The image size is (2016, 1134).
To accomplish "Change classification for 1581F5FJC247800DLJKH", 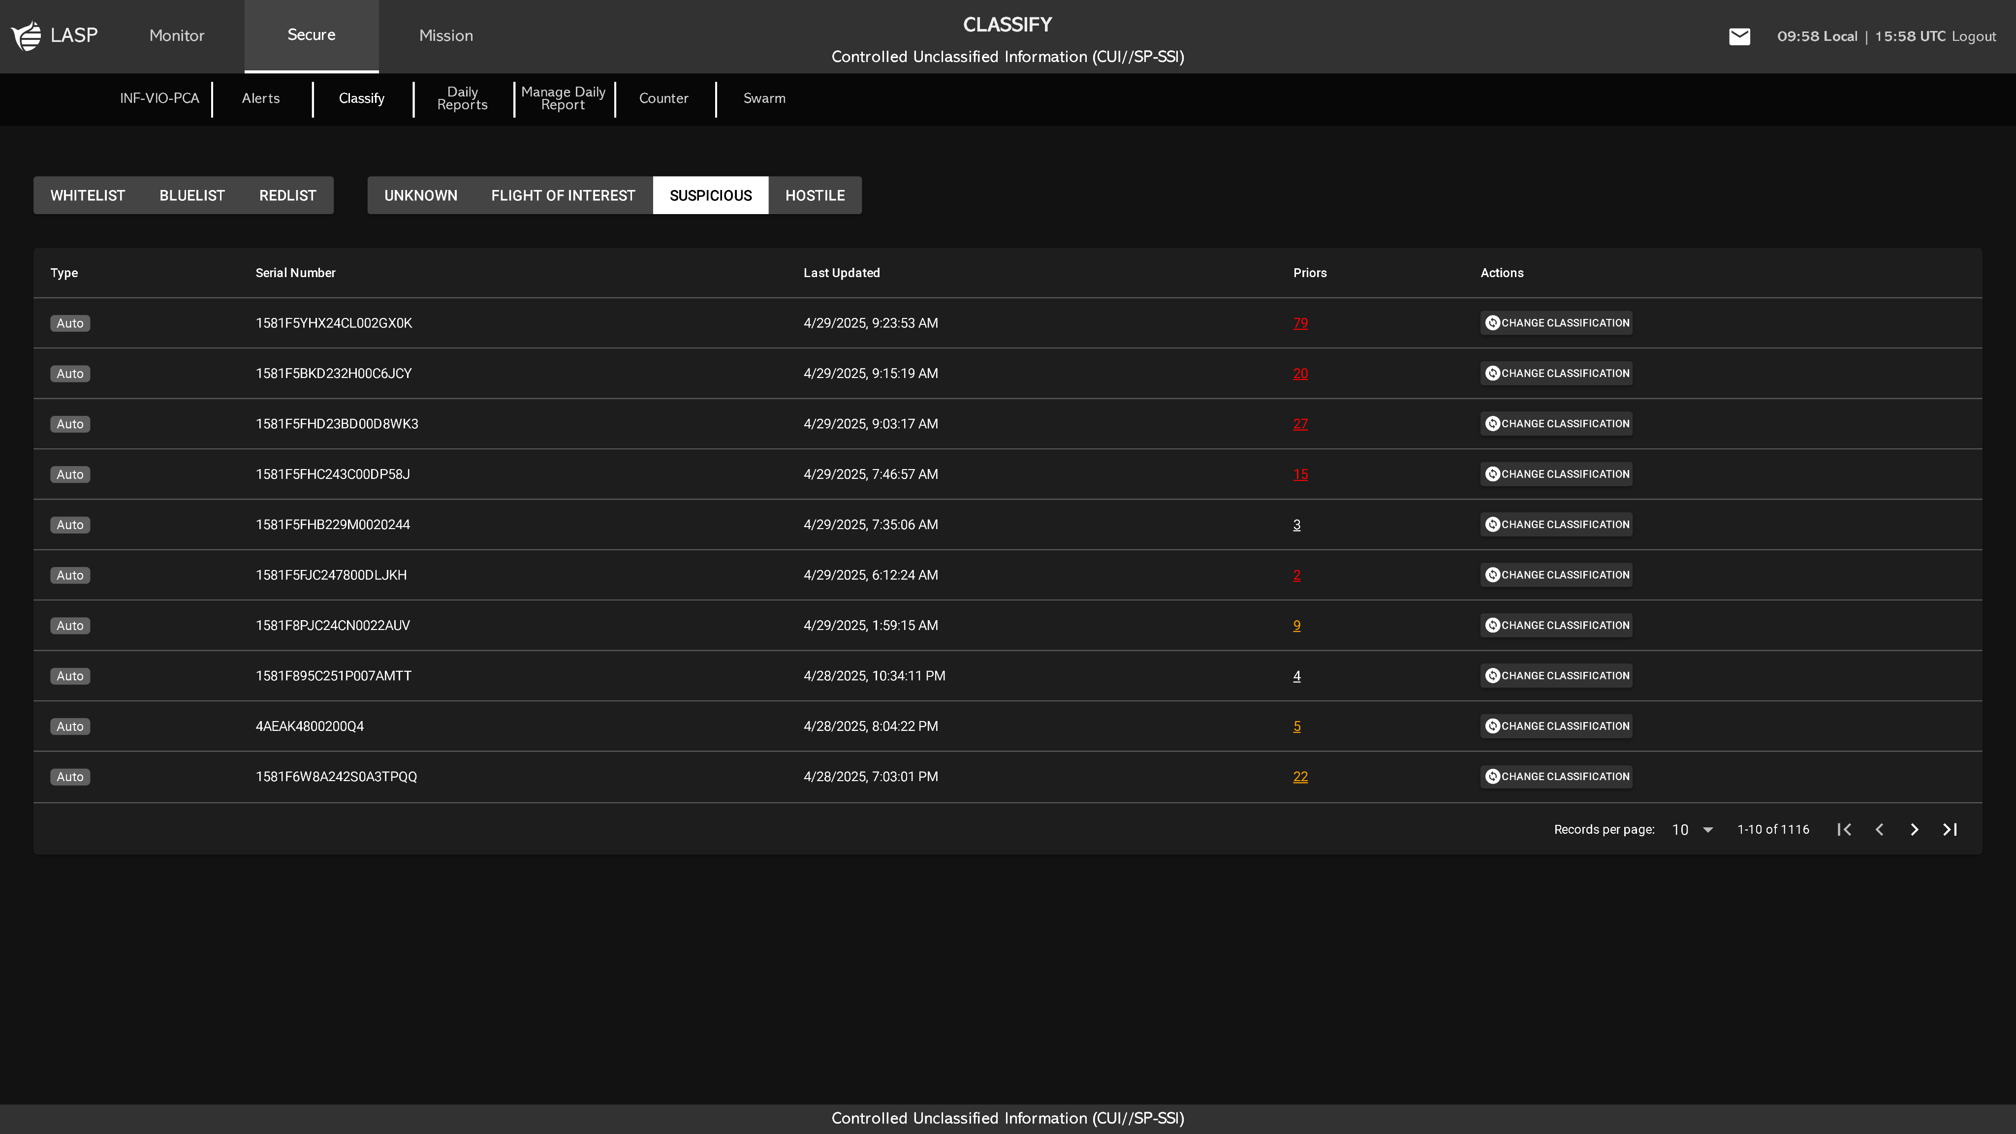I will pos(1557,575).
